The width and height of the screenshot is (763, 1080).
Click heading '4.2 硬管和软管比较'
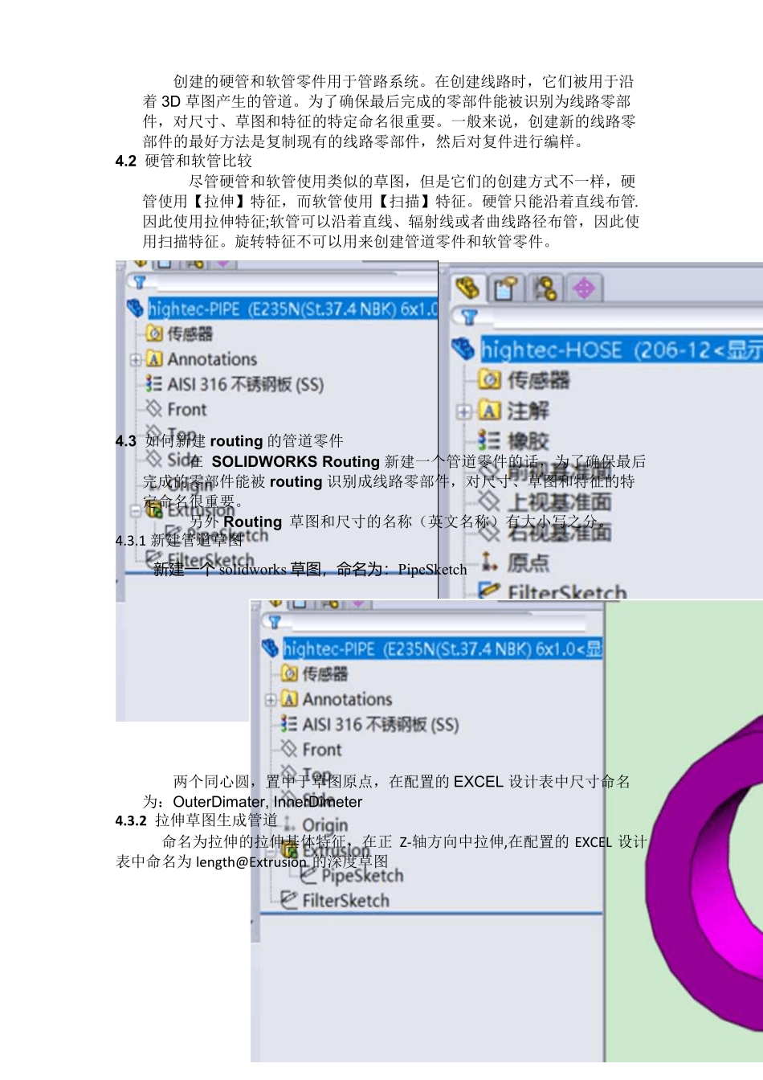tap(184, 161)
